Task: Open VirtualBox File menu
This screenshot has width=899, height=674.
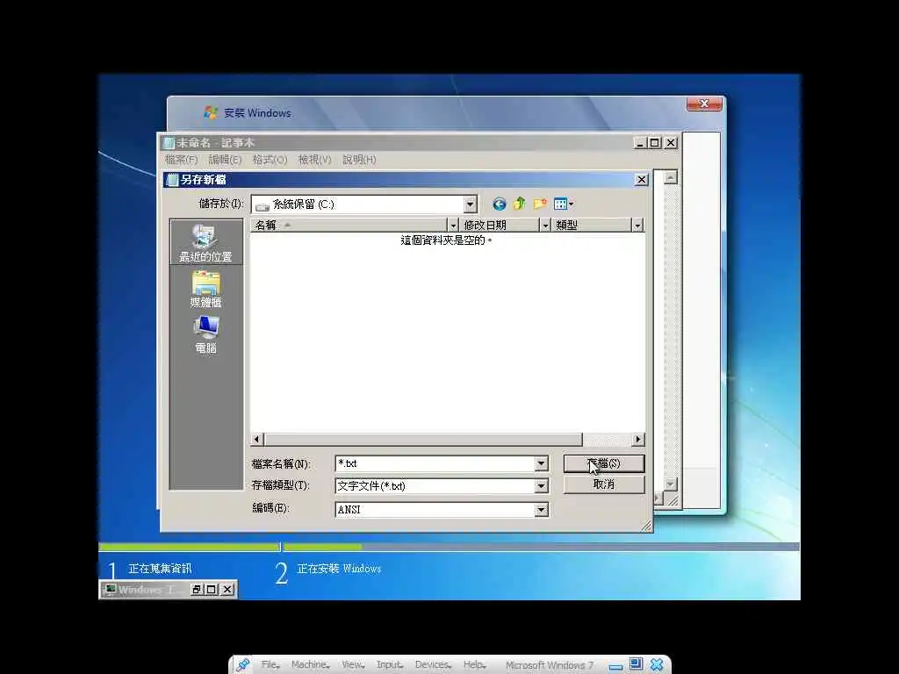Action: [270, 665]
